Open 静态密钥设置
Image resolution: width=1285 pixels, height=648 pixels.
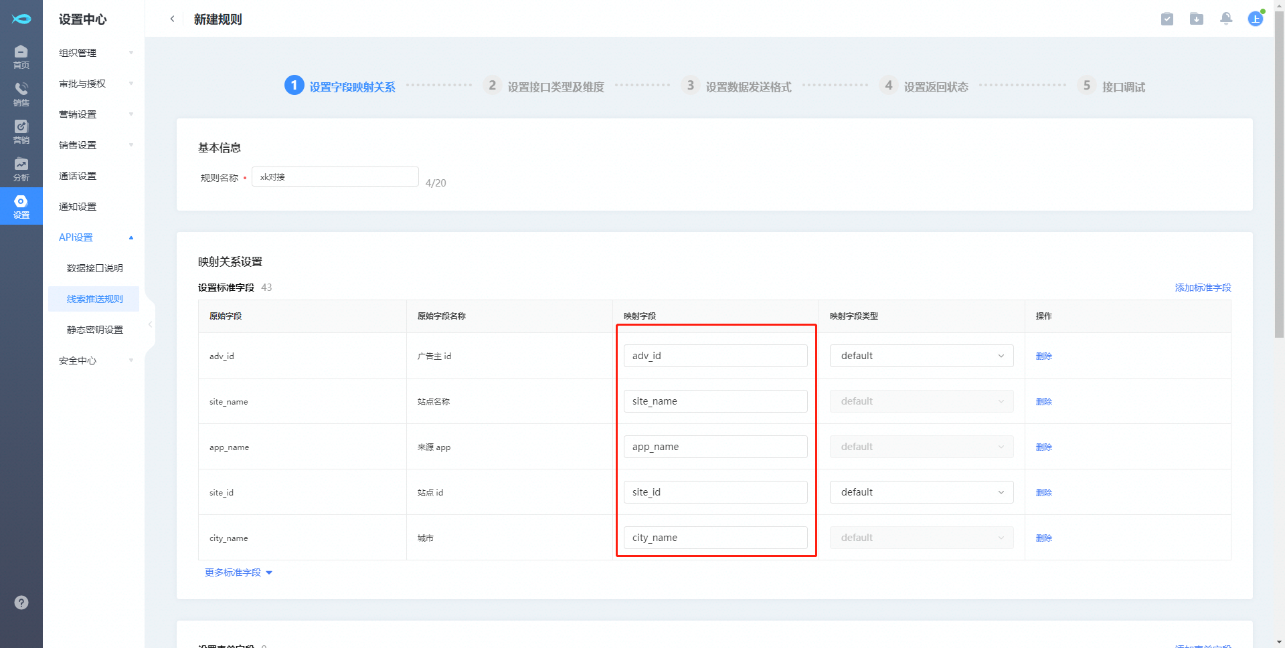tap(94, 330)
